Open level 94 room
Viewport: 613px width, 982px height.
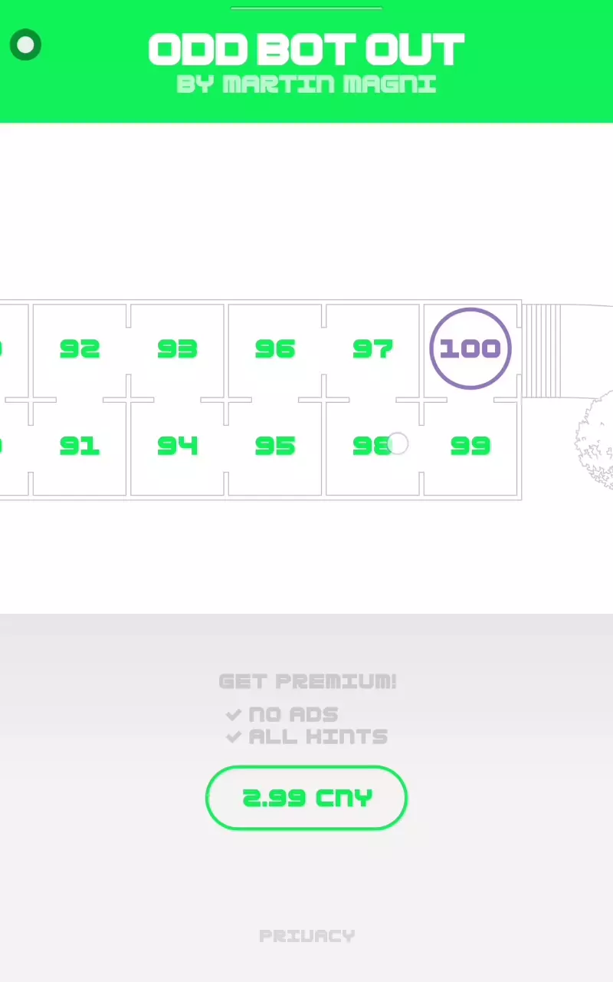177,446
